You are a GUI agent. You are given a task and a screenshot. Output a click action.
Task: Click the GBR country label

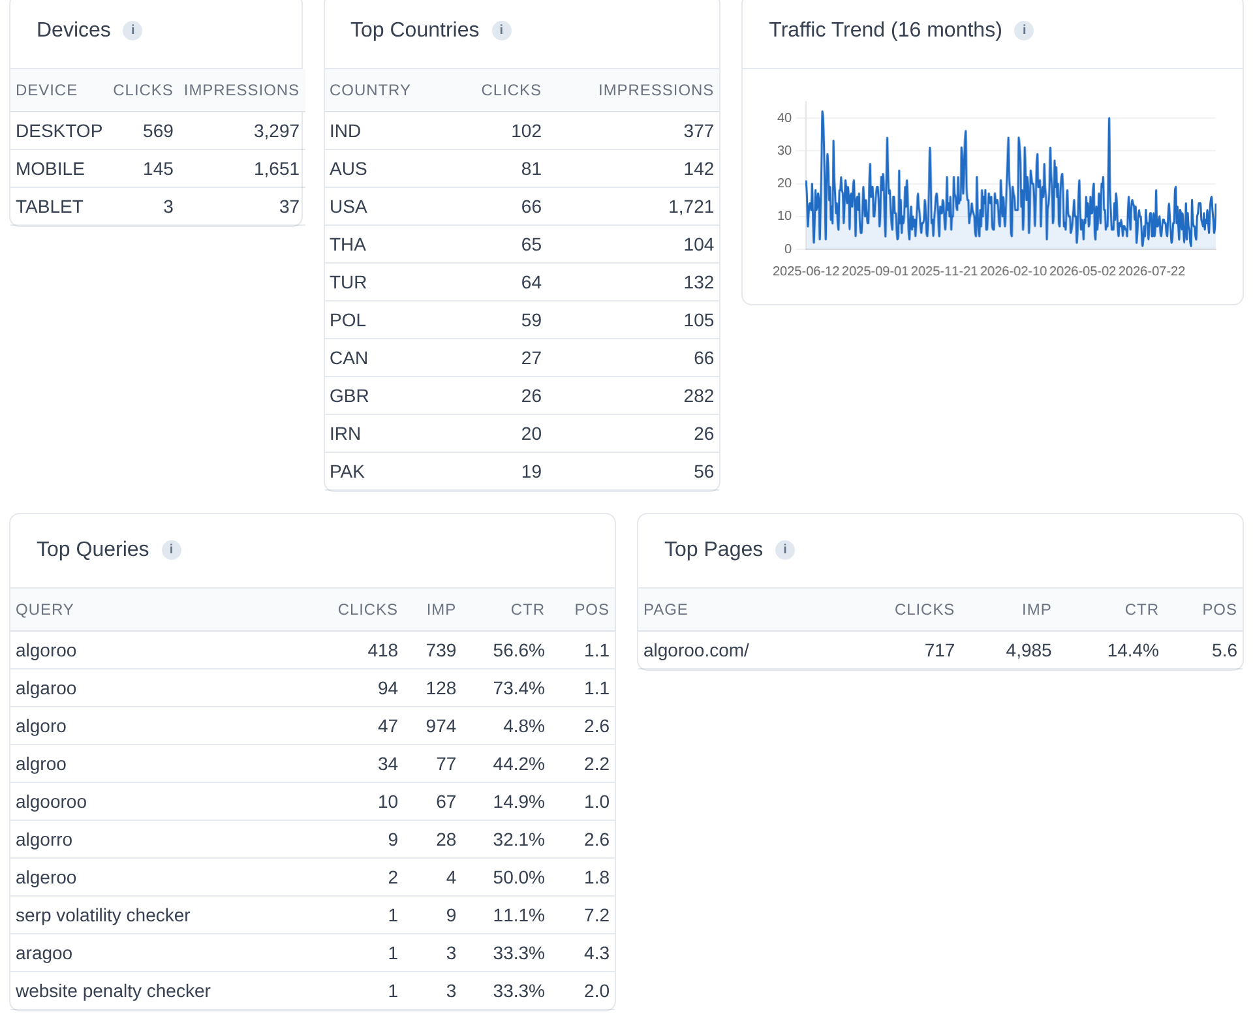[349, 396]
